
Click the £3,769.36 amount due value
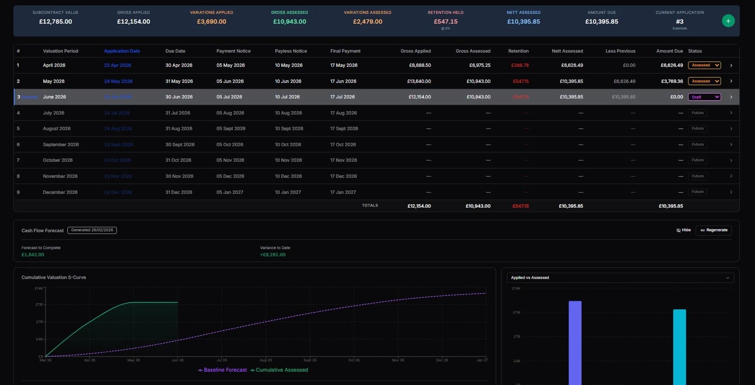tap(672, 81)
